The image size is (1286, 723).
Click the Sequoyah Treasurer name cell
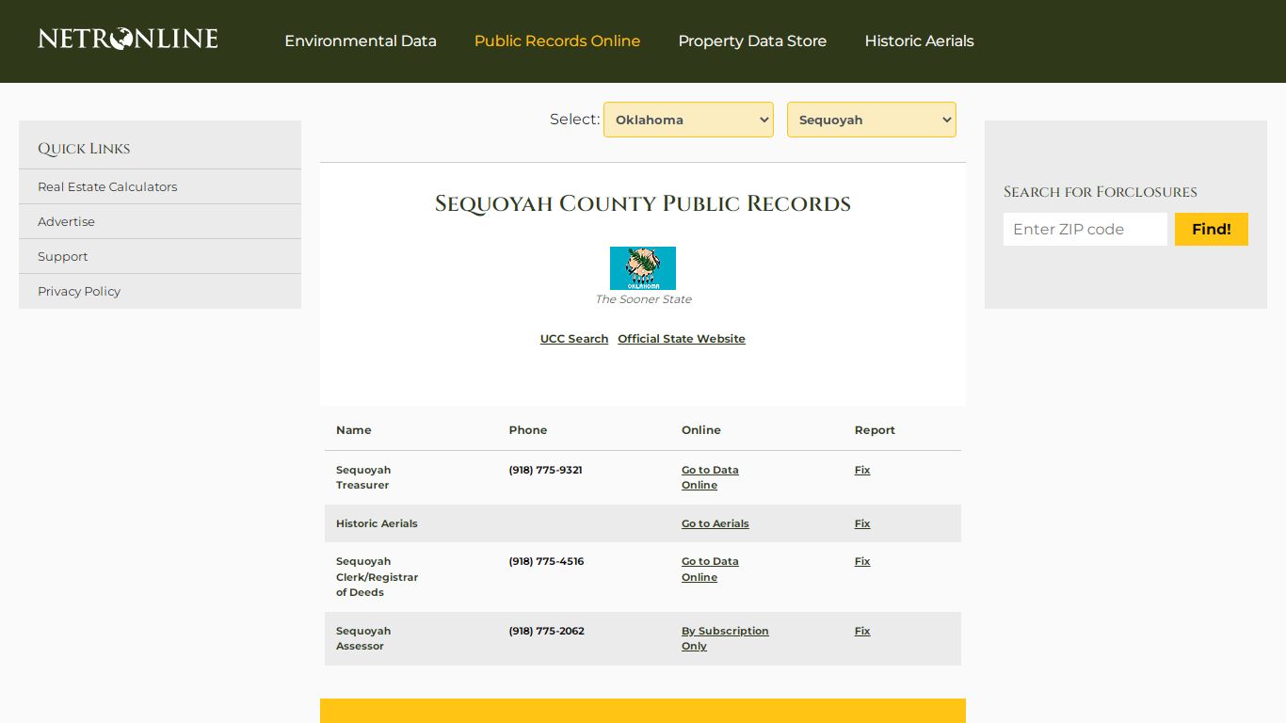(x=363, y=477)
